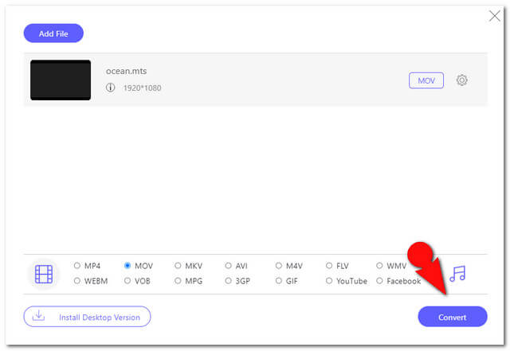Close the converter dialog with X
The image size is (510, 351).
click(x=494, y=16)
